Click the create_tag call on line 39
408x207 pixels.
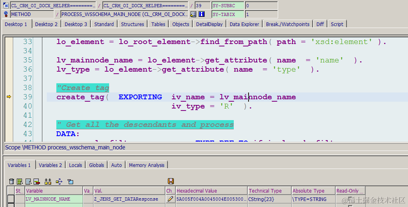point(80,97)
